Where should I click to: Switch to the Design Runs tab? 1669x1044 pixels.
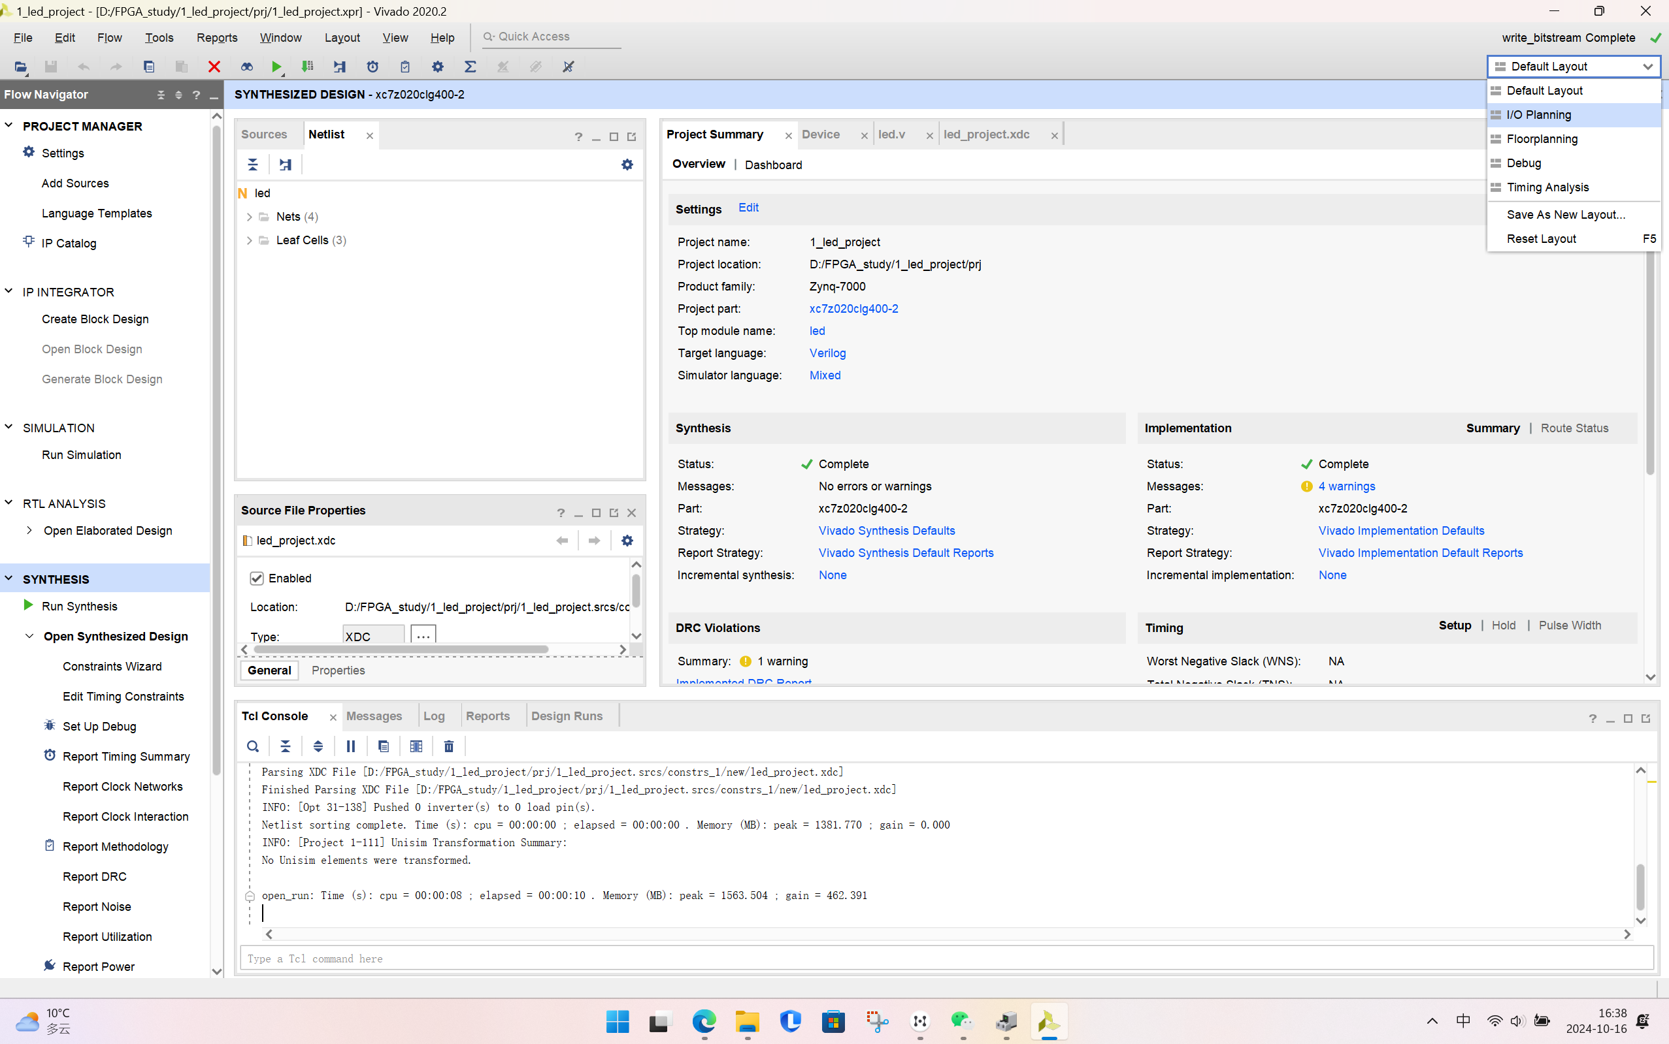566,716
